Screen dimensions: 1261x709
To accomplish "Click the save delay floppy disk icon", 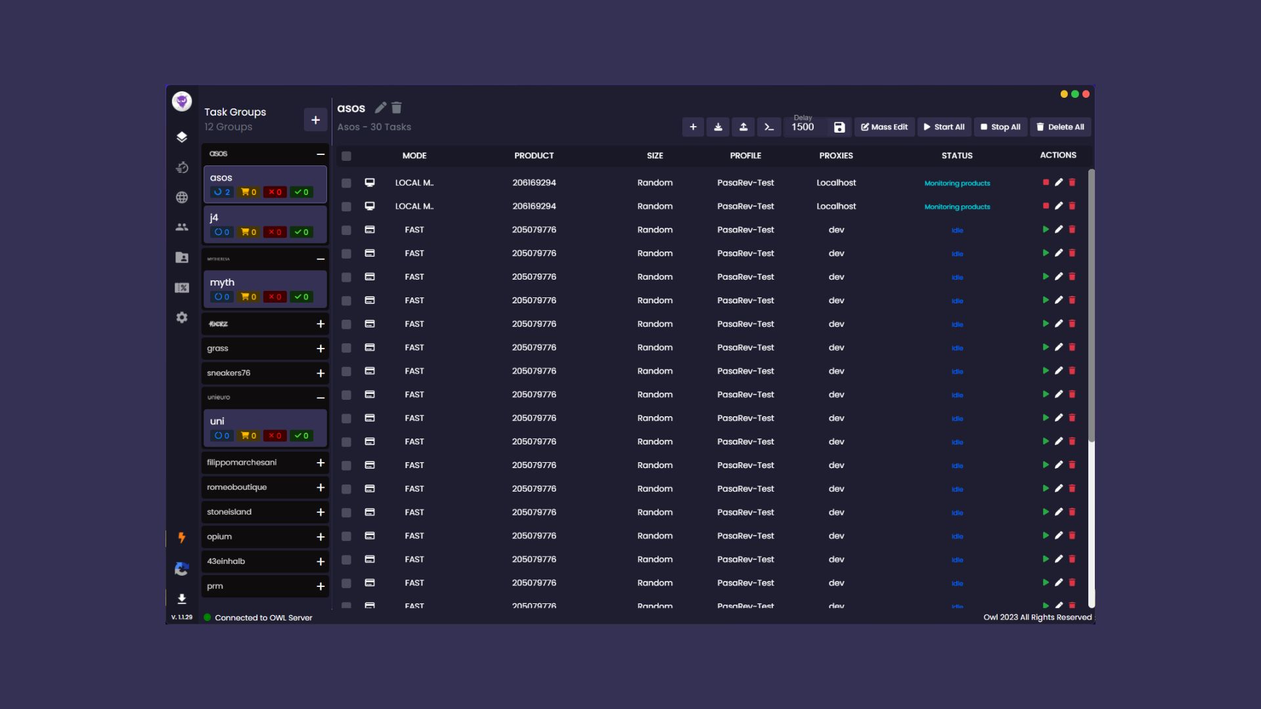I will (839, 127).
